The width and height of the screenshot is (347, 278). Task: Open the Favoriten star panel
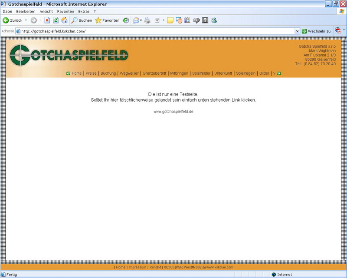click(x=107, y=20)
